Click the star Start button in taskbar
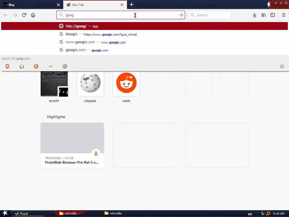The image size is (289, 217). click(5, 213)
